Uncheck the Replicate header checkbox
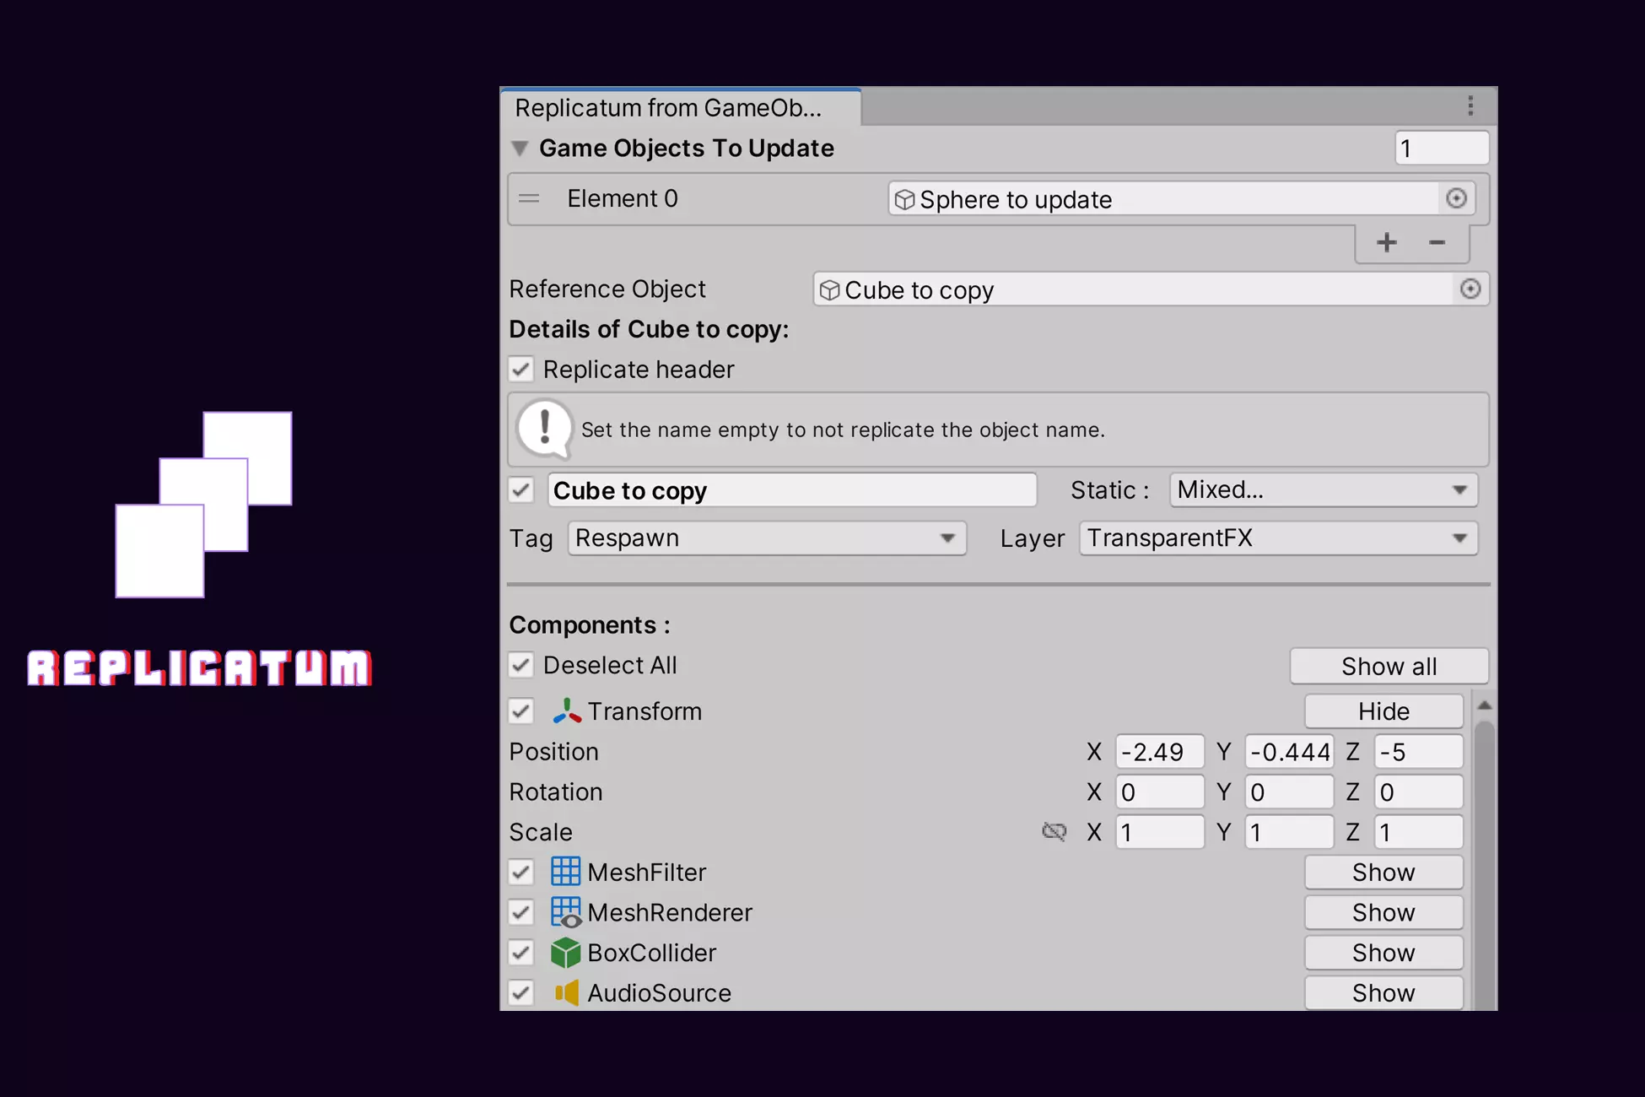The width and height of the screenshot is (1645, 1097). [x=521, y=370]
